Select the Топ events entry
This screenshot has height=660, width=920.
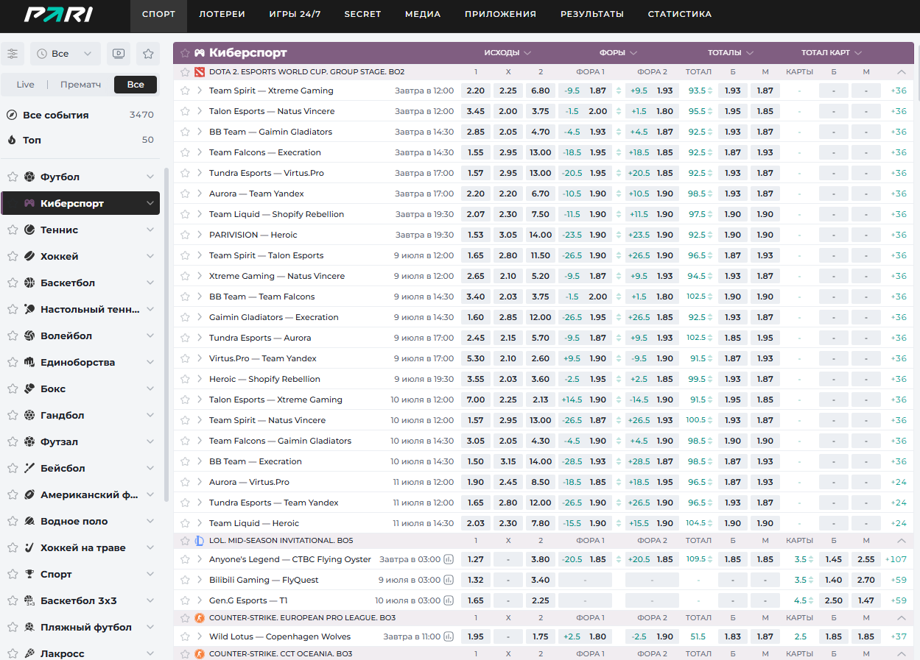click(80, 141)
